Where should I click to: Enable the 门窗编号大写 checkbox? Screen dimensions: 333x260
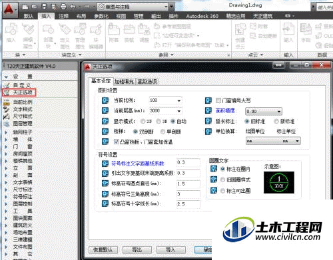tap(218, 100)
